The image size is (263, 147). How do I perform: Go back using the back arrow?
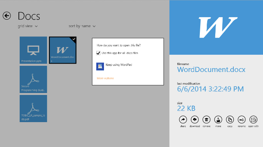[x=7, y=16]
